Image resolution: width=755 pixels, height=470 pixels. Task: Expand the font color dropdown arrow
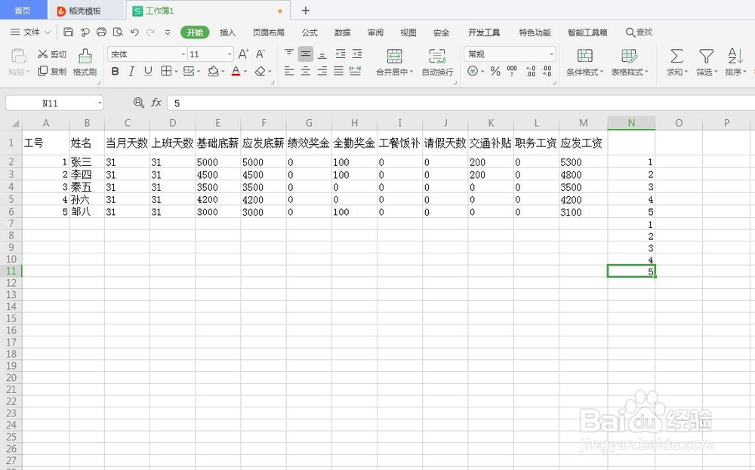tap(244, 70)
